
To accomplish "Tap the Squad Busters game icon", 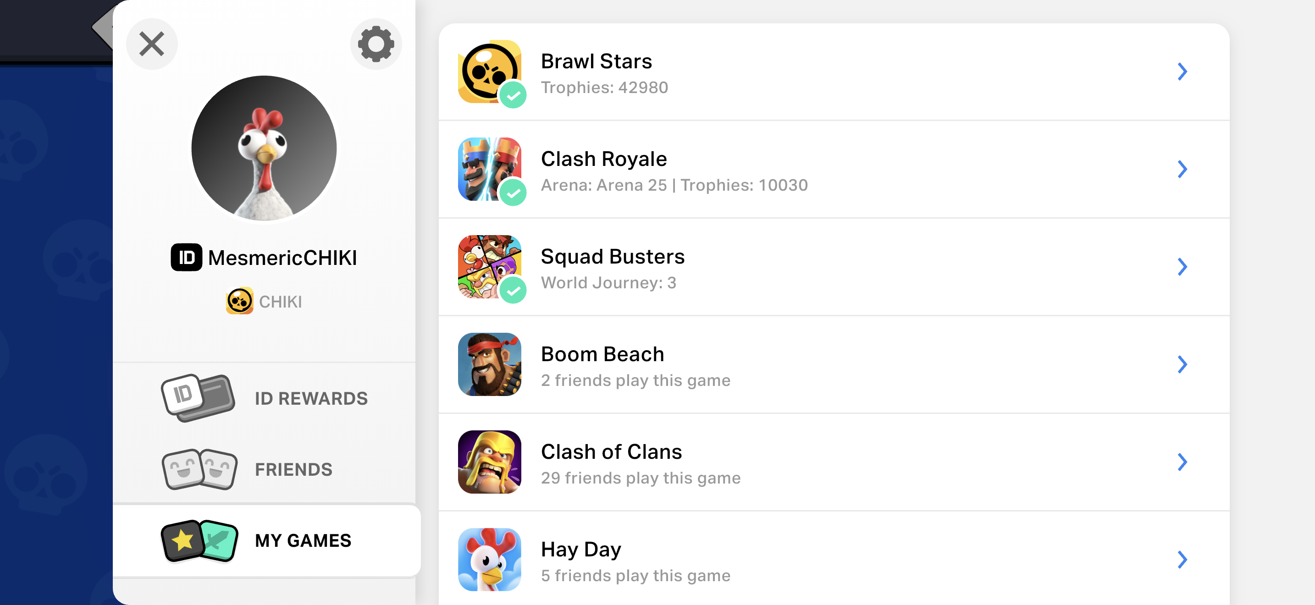I will [x=489, y=267].
